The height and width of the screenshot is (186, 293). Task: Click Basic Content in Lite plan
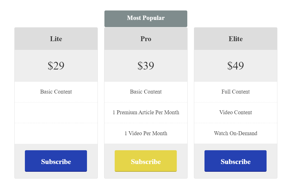click(56, 92)
